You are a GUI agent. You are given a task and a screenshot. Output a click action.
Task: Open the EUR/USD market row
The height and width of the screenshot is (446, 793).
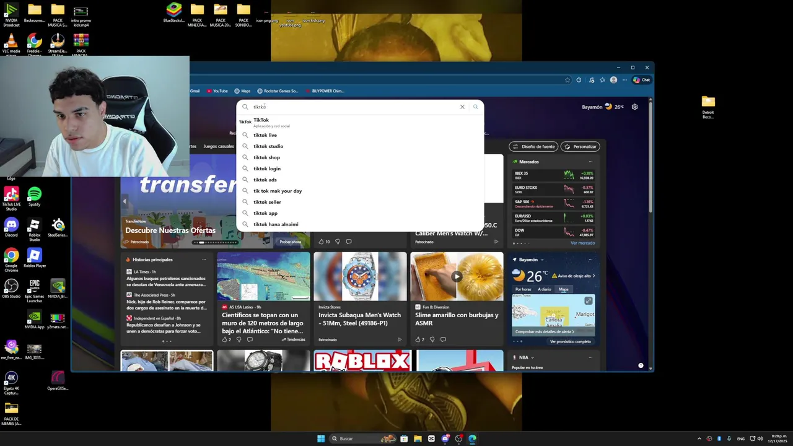coord(554,218)
